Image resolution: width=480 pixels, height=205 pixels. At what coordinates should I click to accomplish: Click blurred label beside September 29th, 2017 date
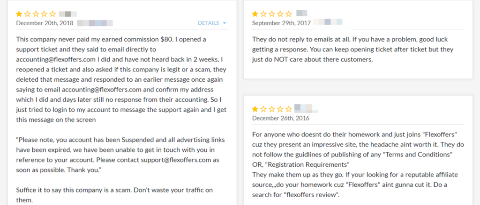pyautogui.click(x=327, y=22)
